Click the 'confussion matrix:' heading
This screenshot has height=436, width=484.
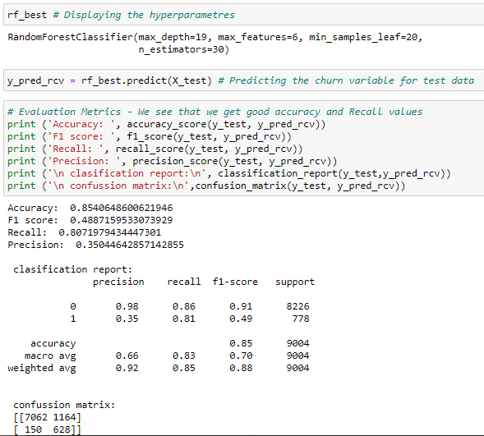coord(64,405)
